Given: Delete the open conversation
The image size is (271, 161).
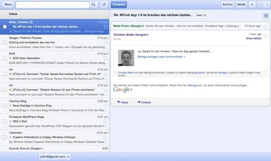Looking at the screenshot, I should pyautogui.click(x=241, y=5).
